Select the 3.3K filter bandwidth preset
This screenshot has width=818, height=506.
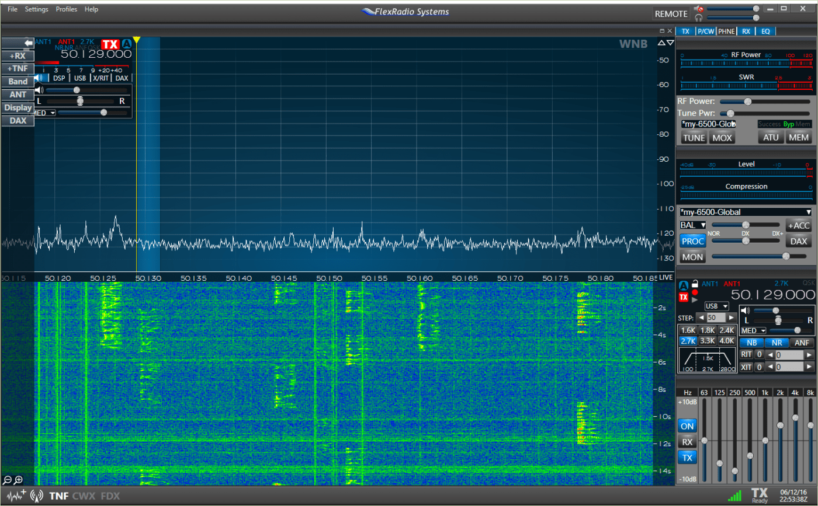708,340
